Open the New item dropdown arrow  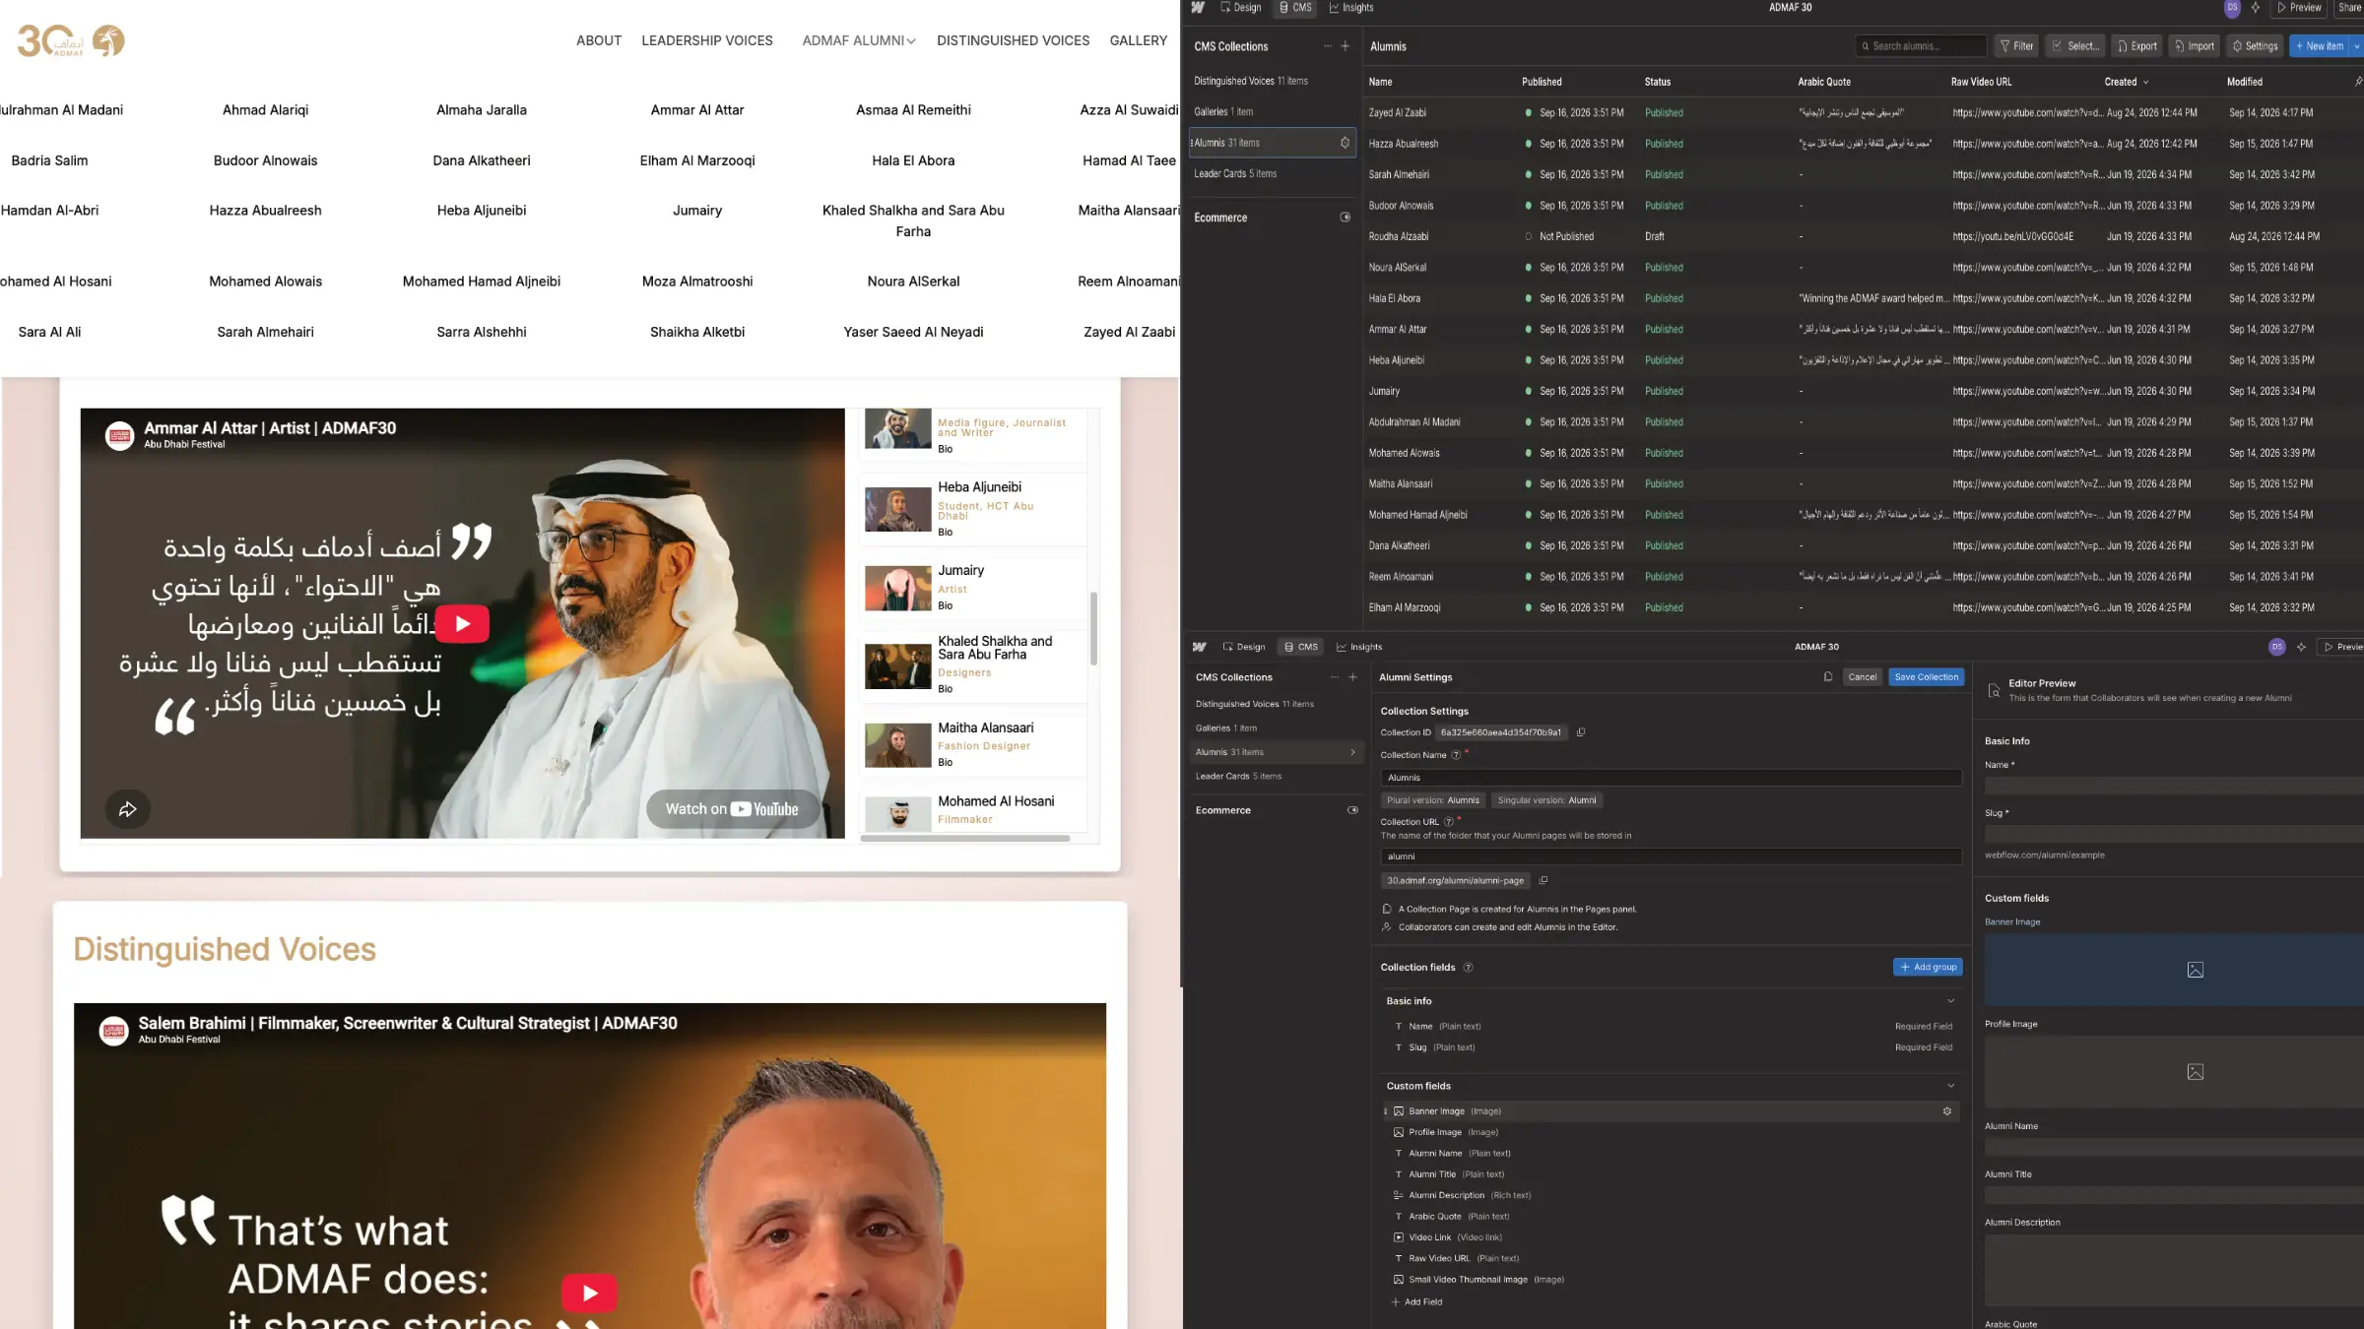point(2356,46)
